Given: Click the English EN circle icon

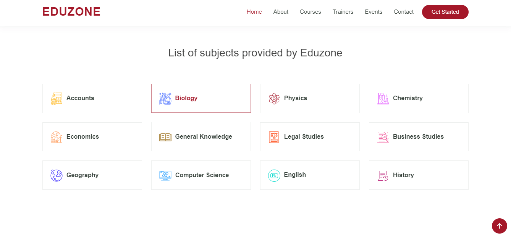Looking at the screenshot, I should (274, 175).
